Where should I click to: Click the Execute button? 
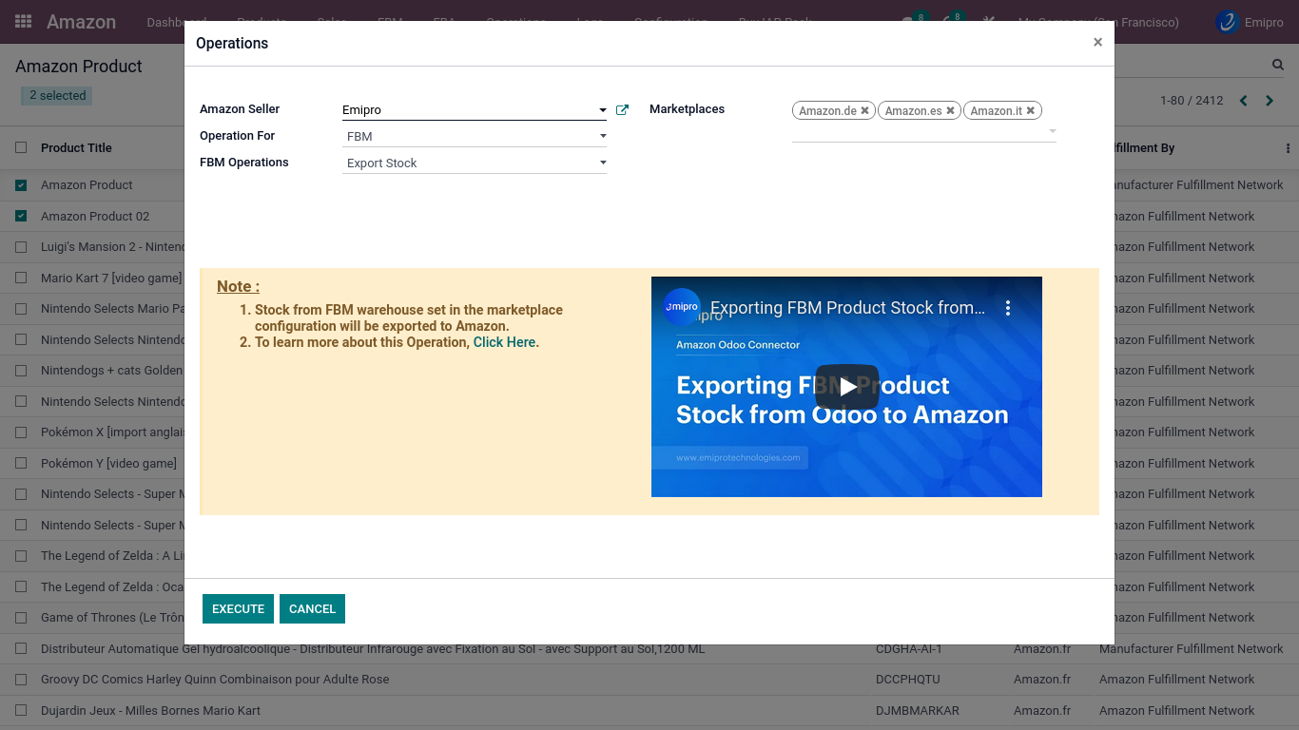(x=238, y=609)
